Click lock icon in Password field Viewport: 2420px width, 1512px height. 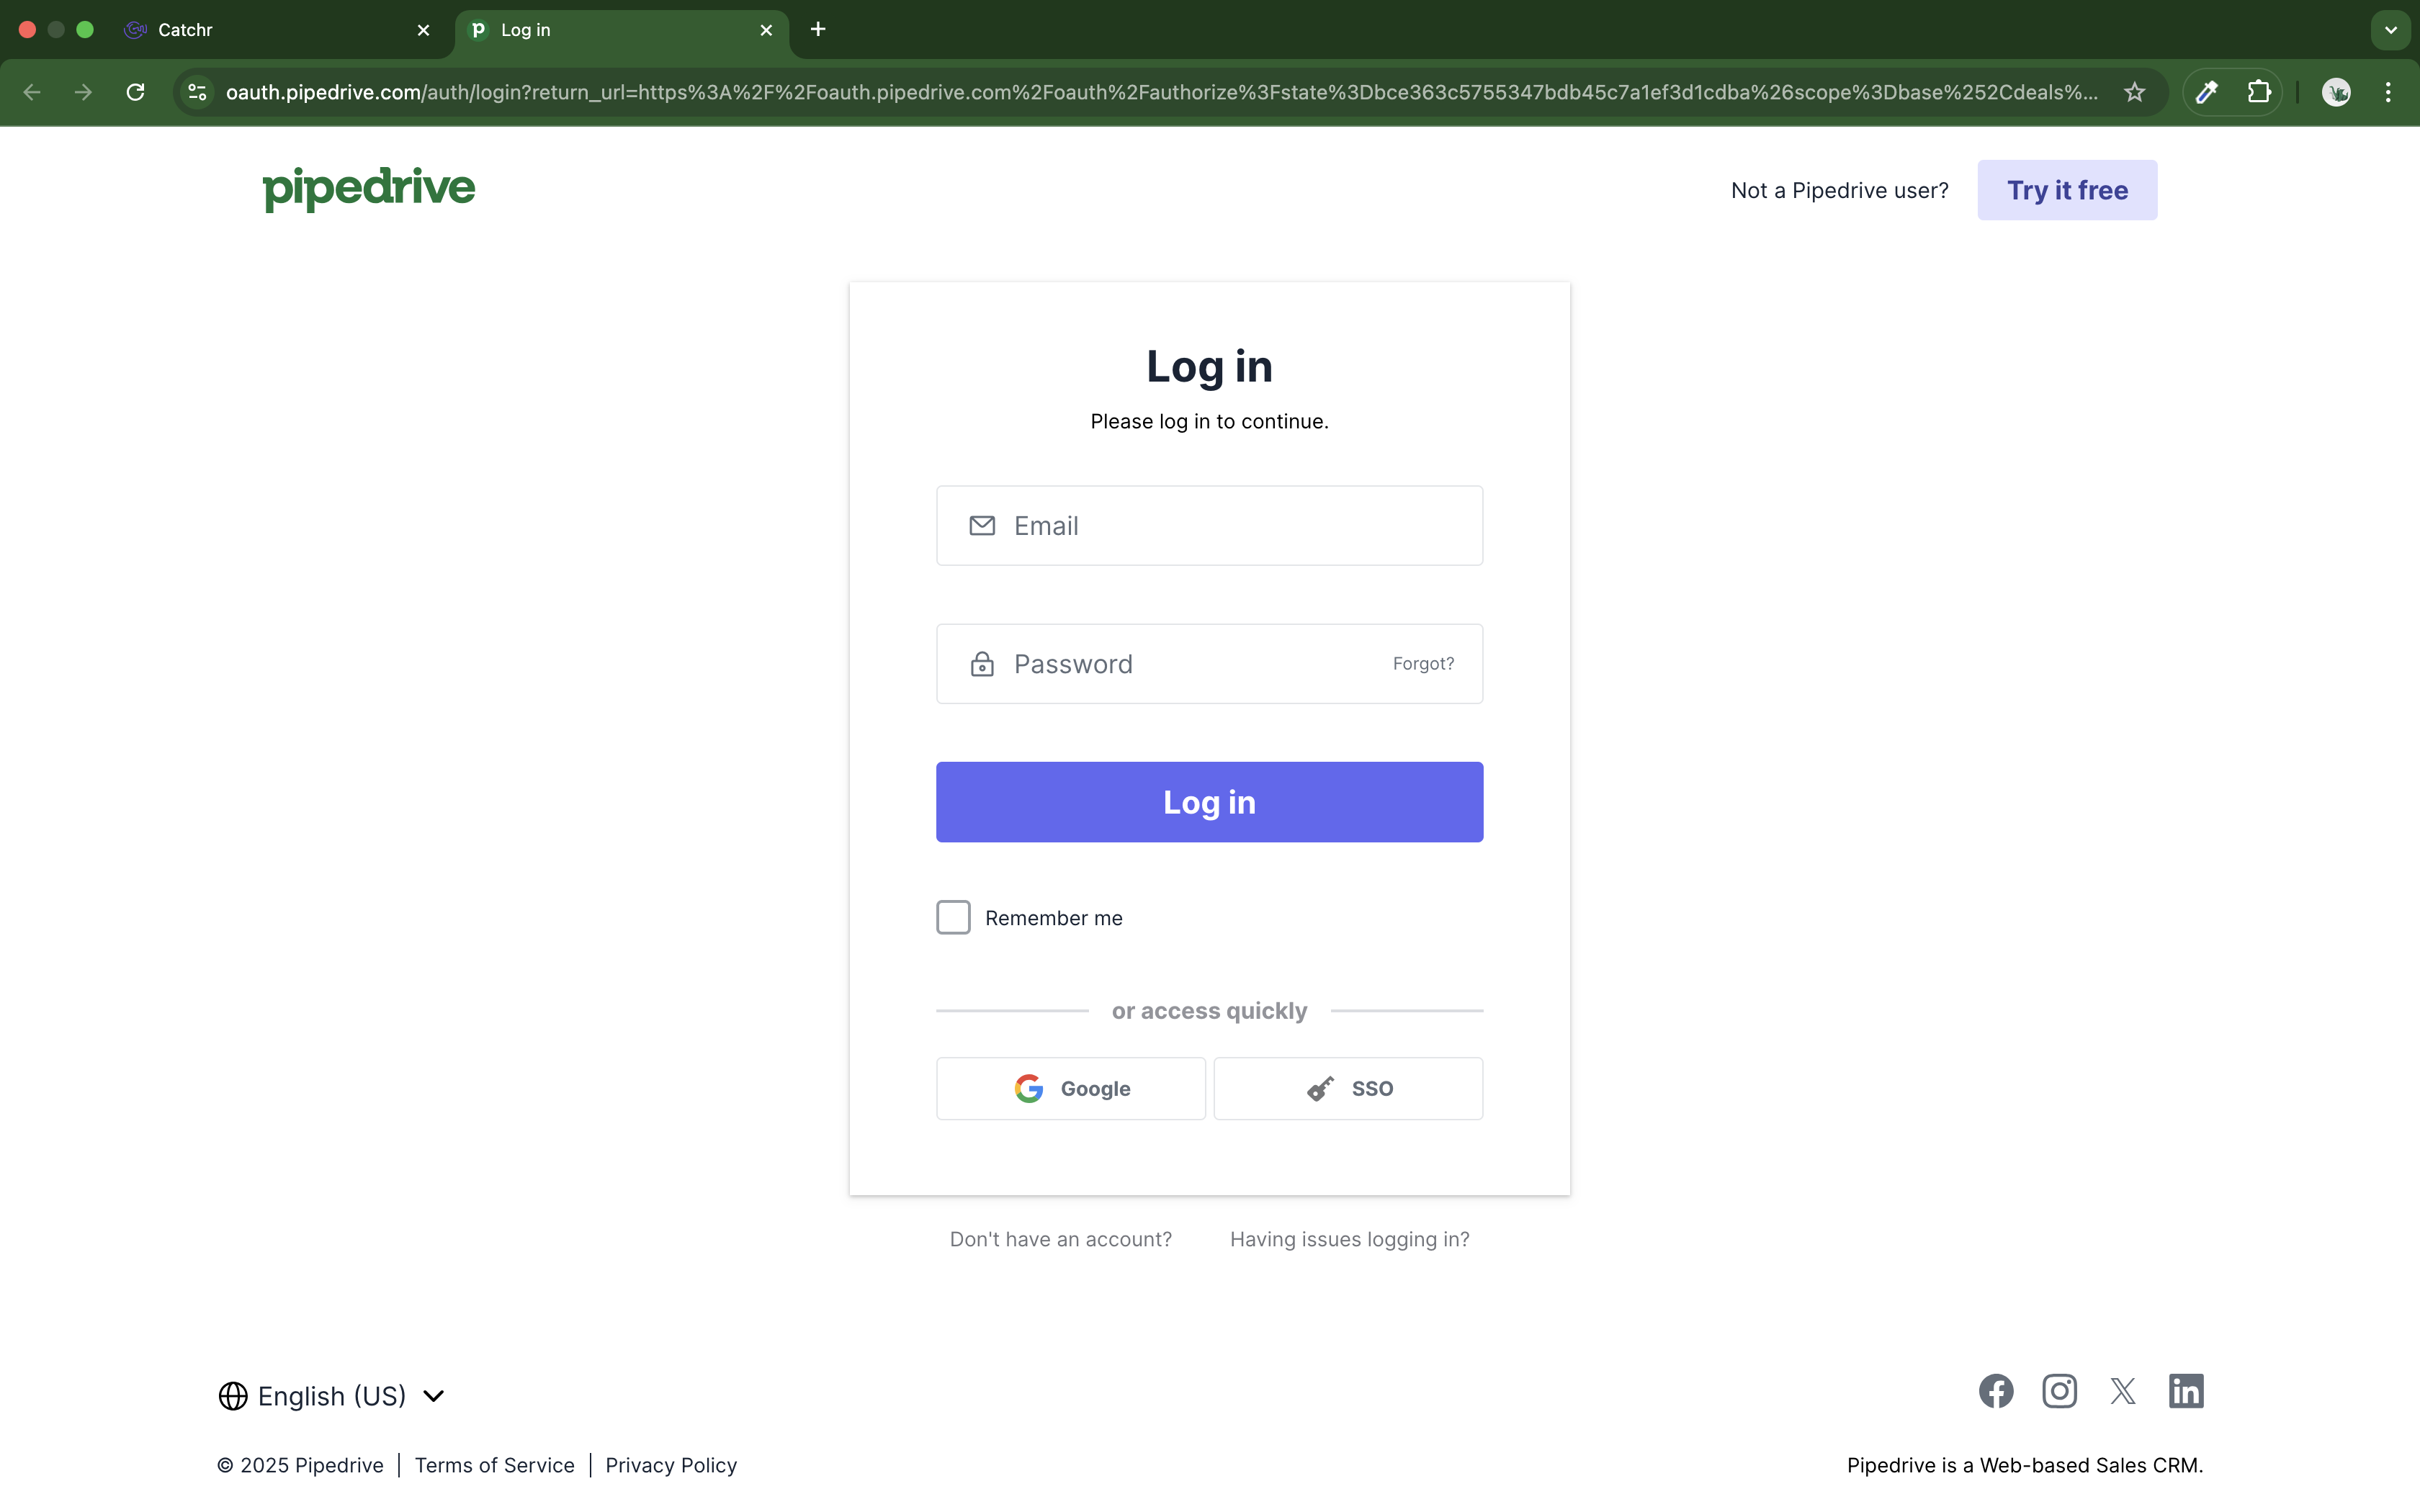(982, 664)
